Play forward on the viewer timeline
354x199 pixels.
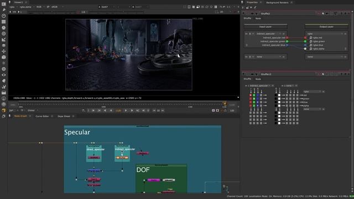(132, 111)
